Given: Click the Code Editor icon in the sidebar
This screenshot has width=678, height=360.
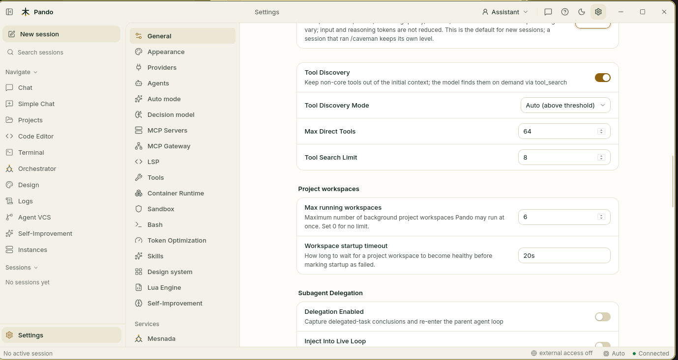Looking at the screenshot, I should coord(9,136).
